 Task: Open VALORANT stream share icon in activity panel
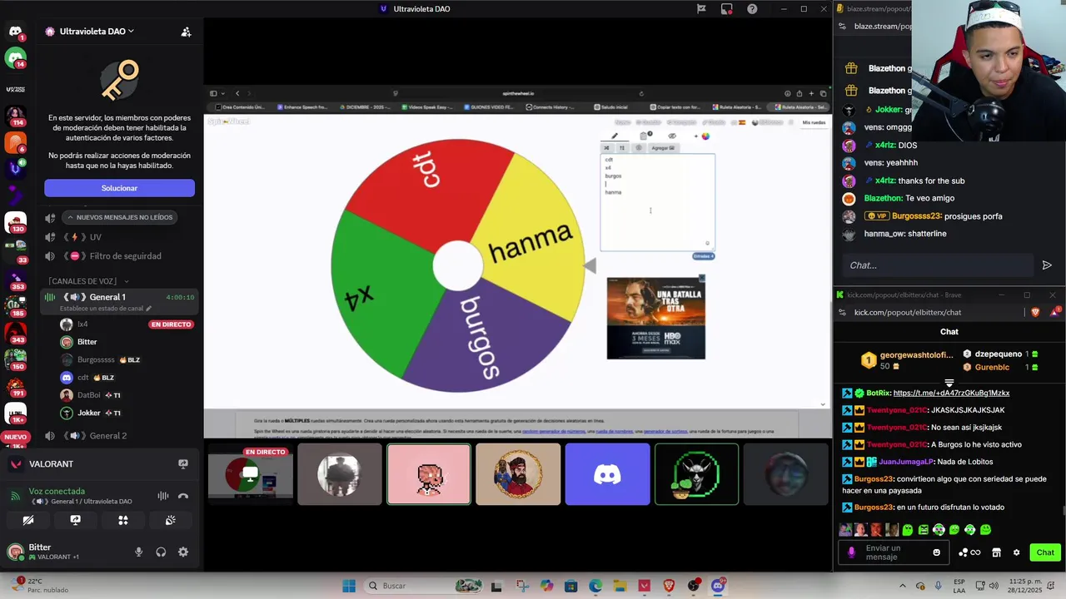coord(183,463)
